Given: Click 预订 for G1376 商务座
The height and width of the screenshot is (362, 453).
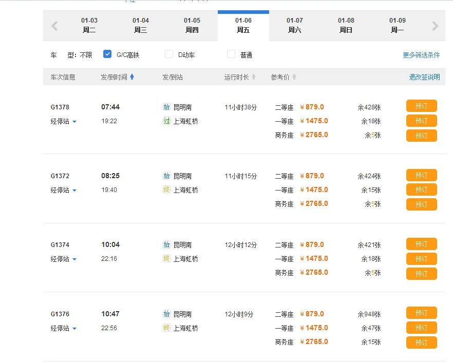Looking at the screenshot, I should click(x=421, y=342).
